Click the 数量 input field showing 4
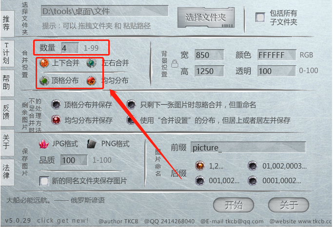Image resolution: width=333 pixels, height=227 pixels. coord(70,48)
